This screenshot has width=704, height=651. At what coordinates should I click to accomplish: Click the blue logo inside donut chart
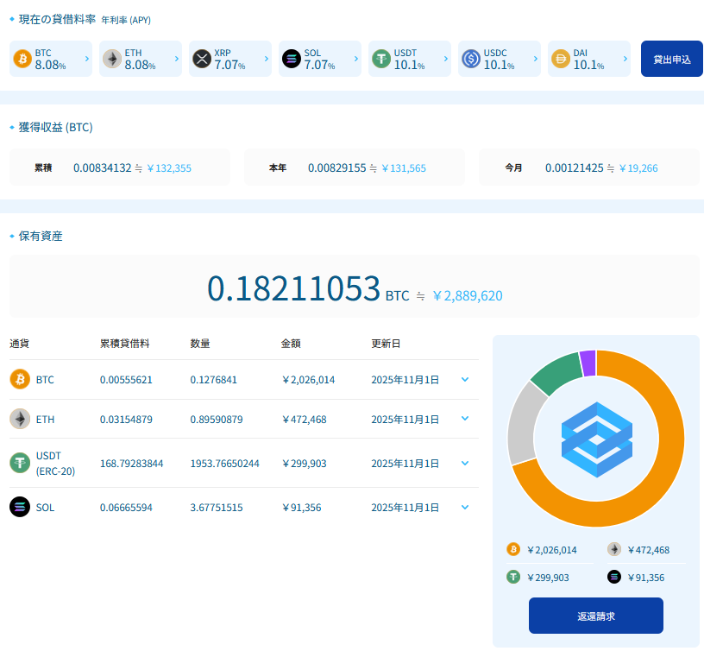(x=596, y=439)
